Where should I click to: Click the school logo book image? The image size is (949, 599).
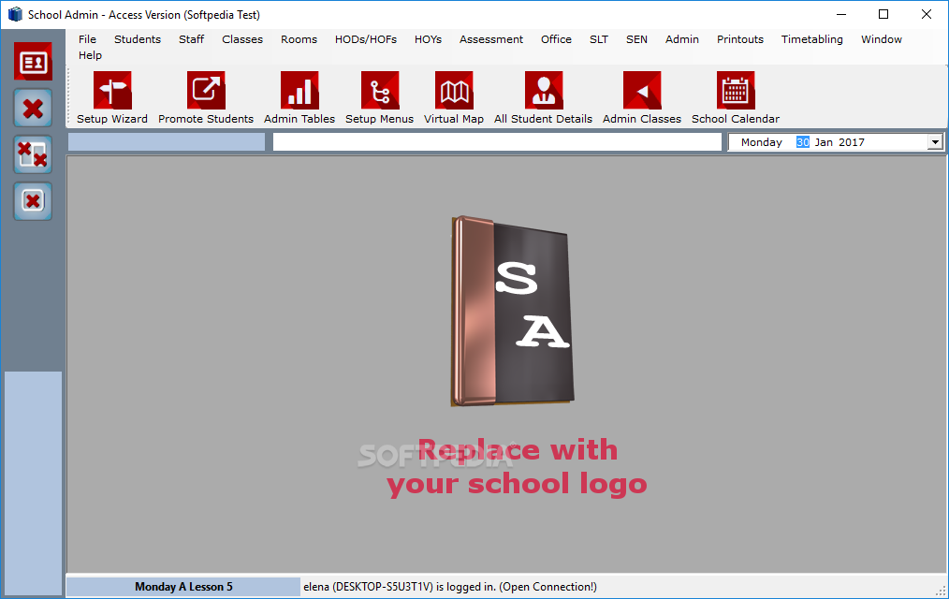click(x=513, y=311)
